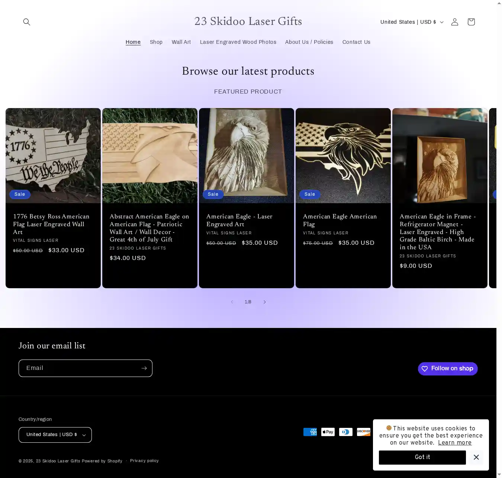Go to next slide in carousel
The image size is (502, 478).
[264, 302]
